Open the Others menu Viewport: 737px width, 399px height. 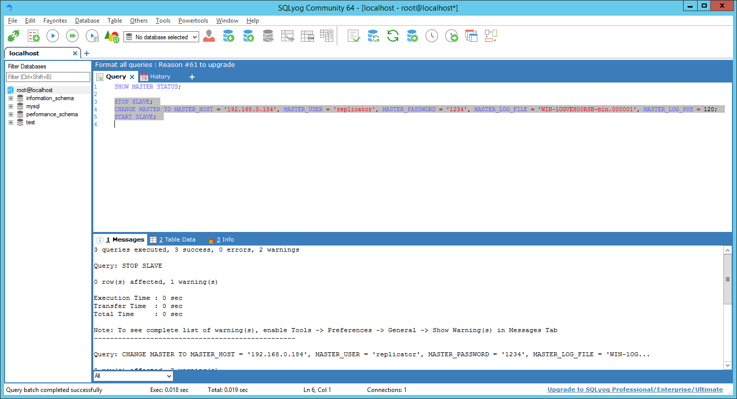coord(139,21)
